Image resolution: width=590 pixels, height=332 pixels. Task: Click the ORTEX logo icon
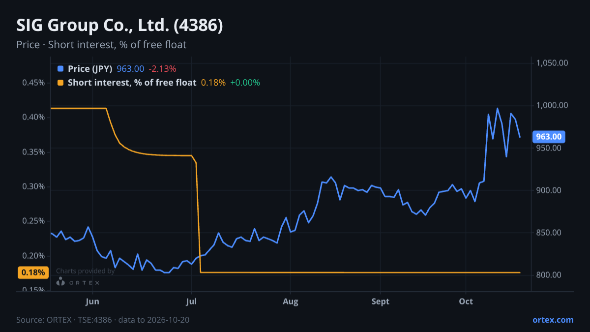tap(60, 282)
